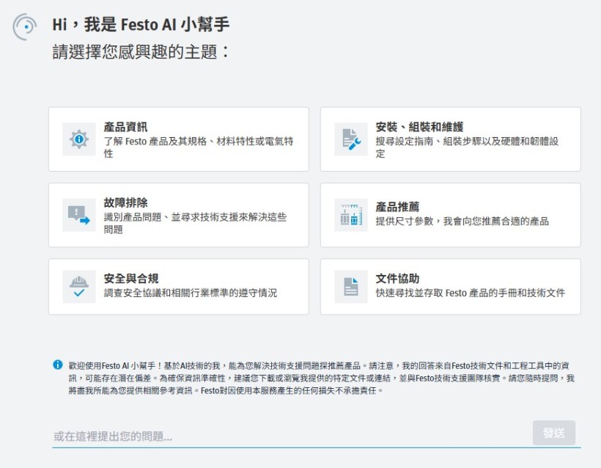Click the 發送 send button

click(x=553, y=433)
